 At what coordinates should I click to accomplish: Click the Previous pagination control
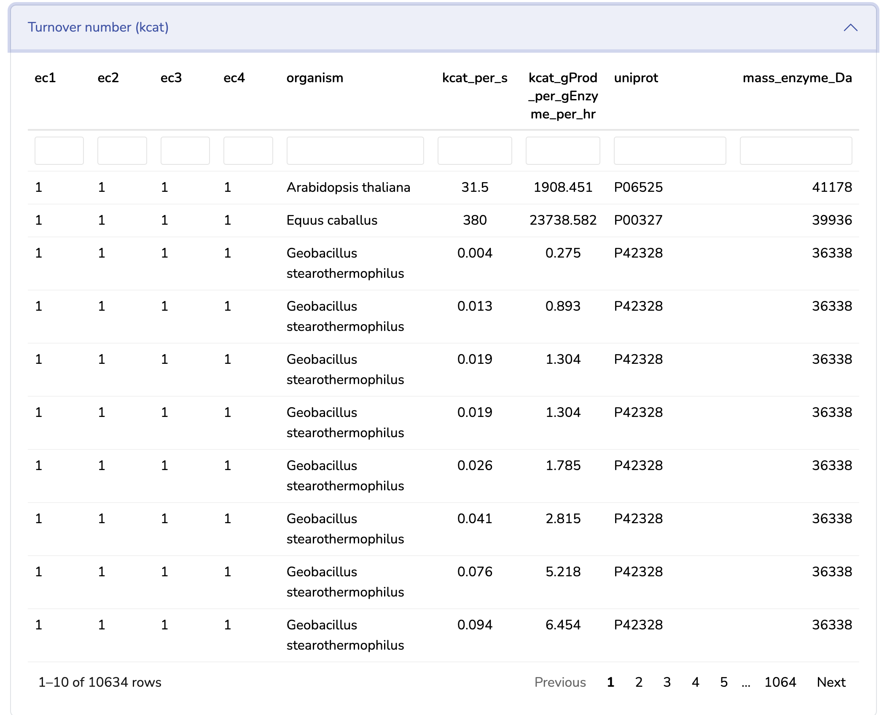coord(560,682)
